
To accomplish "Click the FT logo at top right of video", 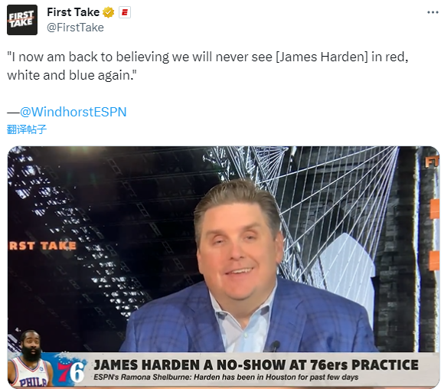I will [x=432, y=162].
